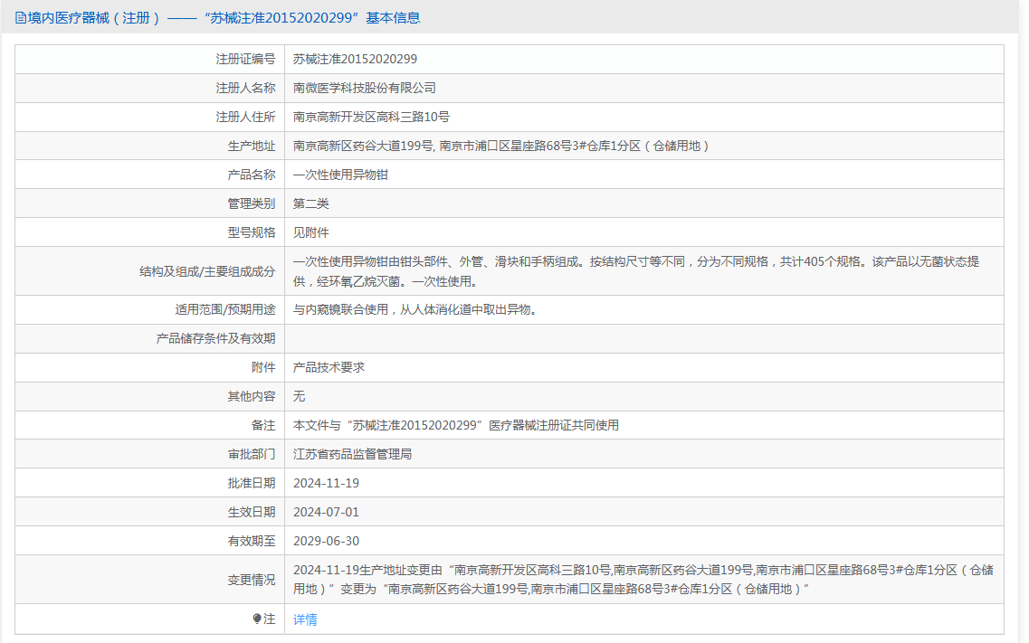1029x643 pixels.
Task: Click the 生产地址 row label
Action: tap(252, 146)
